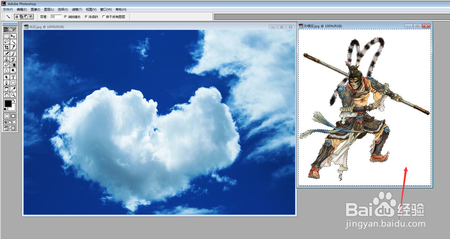
Task: Select the Hand tool
Action: click(x=7, y=95)
